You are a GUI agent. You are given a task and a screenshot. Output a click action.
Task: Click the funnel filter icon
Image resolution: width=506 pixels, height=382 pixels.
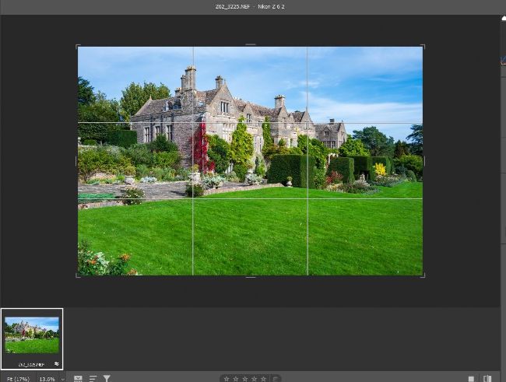[x=107, y=379]
